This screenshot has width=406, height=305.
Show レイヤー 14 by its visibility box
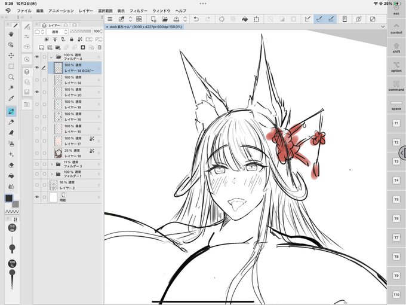click(x=37, y=80)
